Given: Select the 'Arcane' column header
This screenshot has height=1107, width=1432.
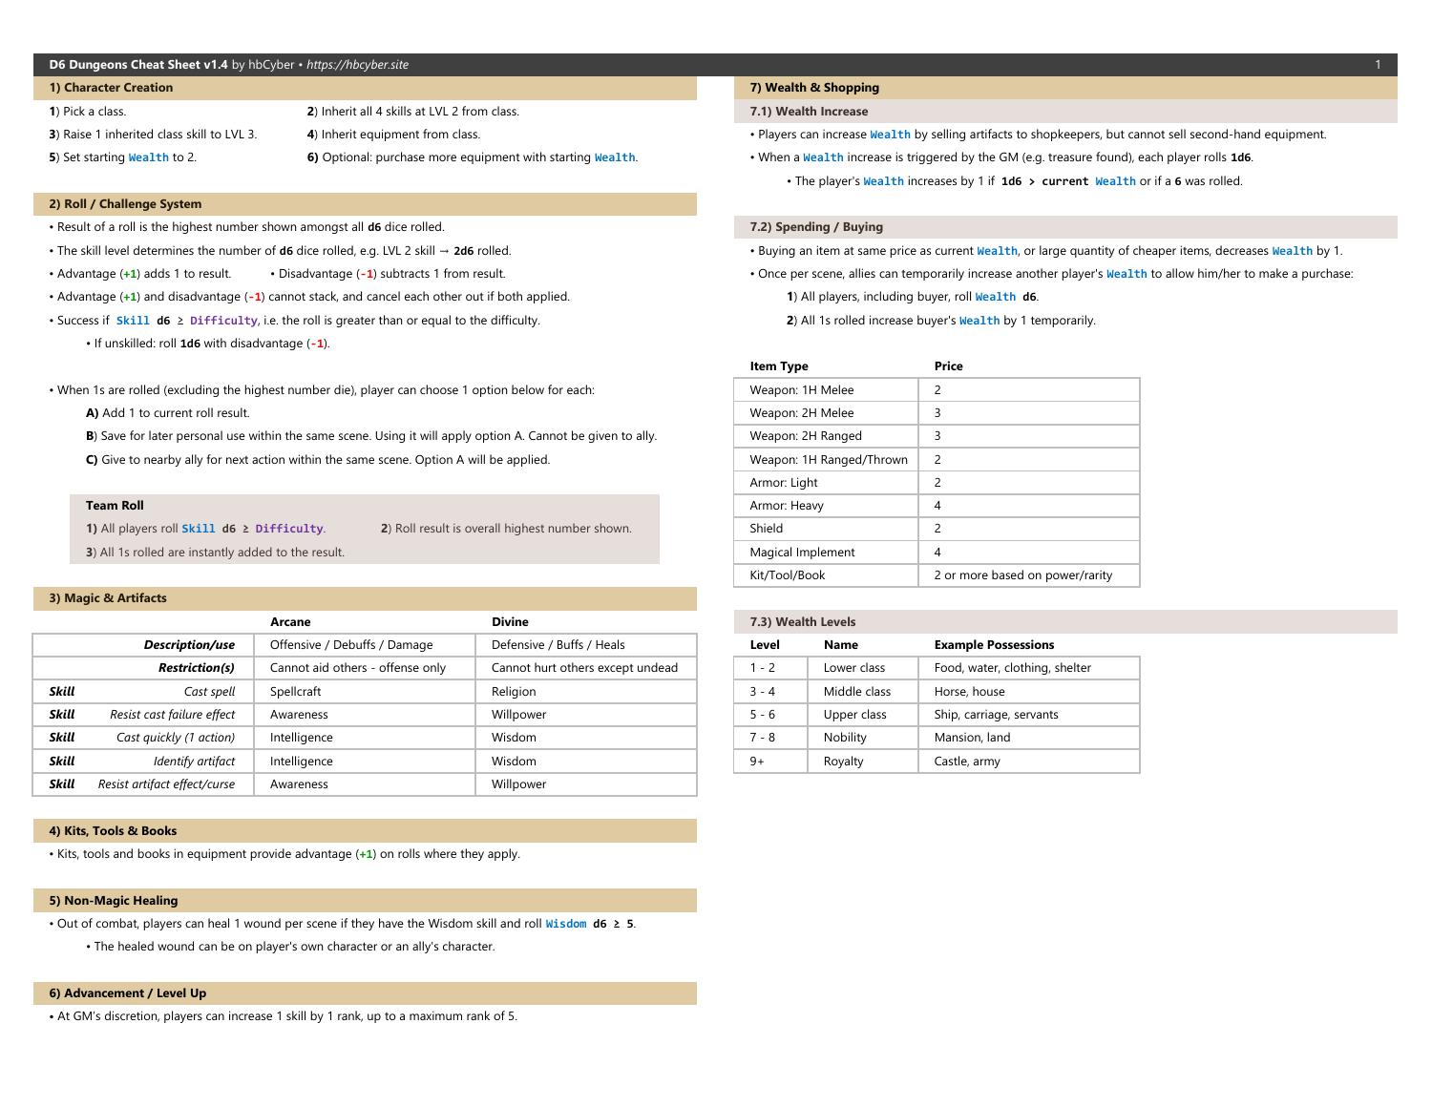Looking at the screenshot, I should coord(290,622).
